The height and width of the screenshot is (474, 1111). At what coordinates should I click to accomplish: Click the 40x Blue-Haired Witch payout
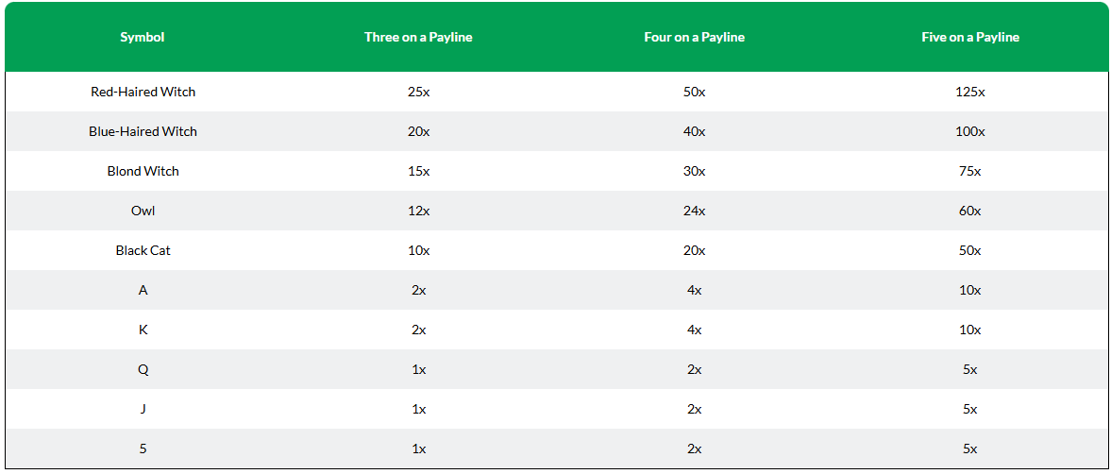pos(695,131)
